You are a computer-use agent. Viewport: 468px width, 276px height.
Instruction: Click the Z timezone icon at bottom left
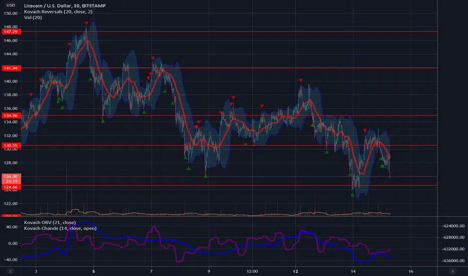[x=11, y=271]
